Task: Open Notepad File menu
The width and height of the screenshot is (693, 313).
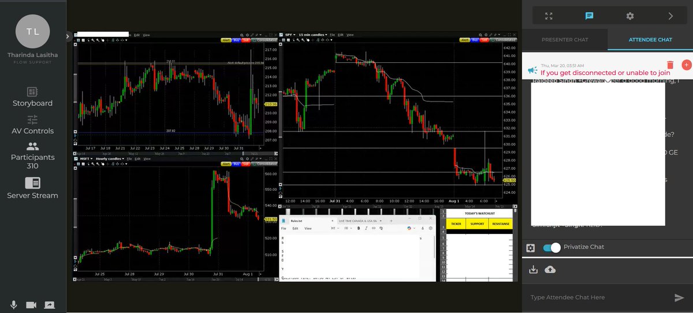Action: tap(284, 228)
